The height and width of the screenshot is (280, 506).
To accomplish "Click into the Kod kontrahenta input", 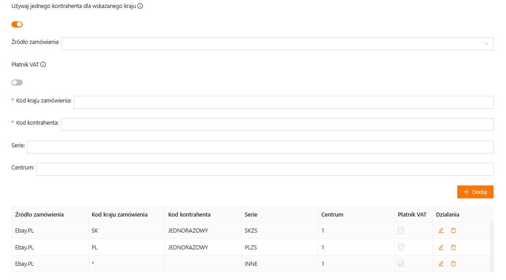I will [x=276, y=124].
